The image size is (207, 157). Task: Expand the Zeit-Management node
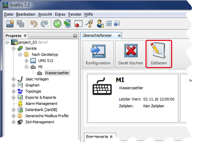pyautogui.click(x=13, y=122)
